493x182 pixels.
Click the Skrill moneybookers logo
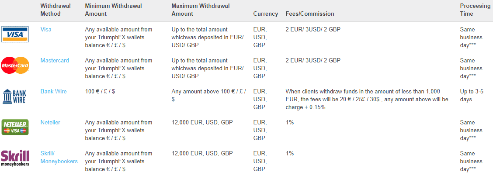tap(15, 158)
